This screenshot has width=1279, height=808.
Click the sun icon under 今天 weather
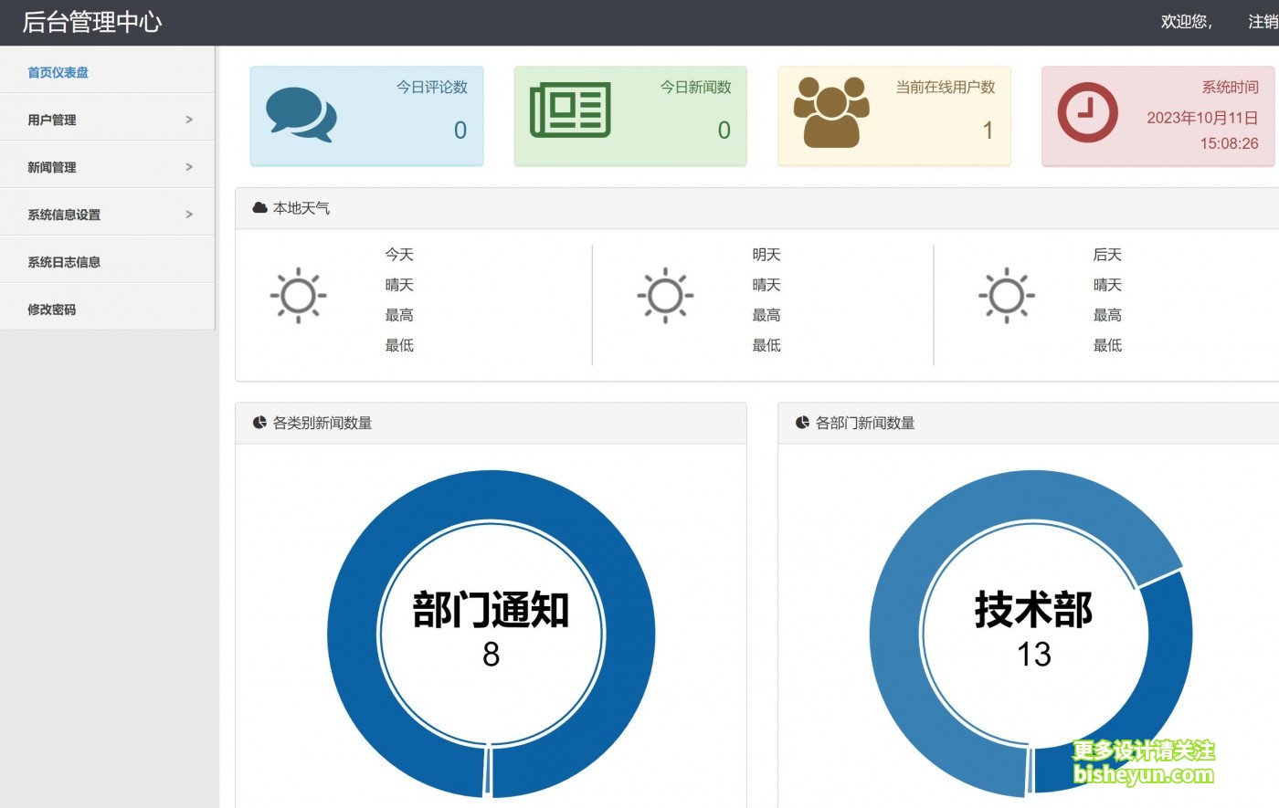tap(298, 295)
